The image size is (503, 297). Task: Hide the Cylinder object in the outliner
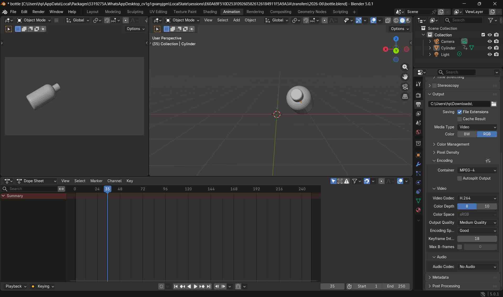click(490, 48)
